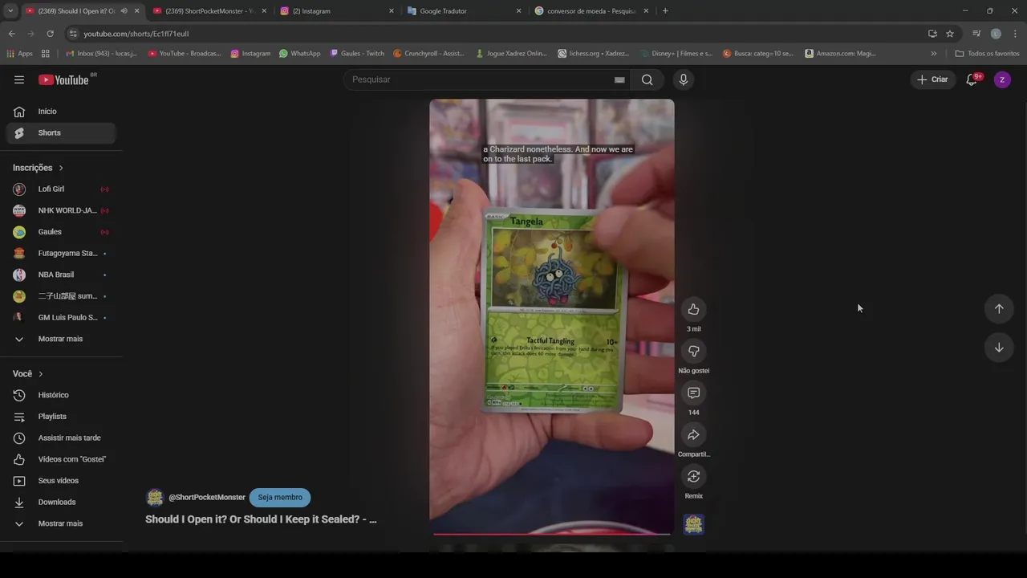
Task: Open GM Luis Paulo S... subscription channel
Action: click(61, 317)
